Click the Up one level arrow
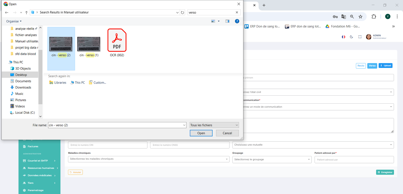Image resolution: width=403 pixels, height=194 pixels. pos(26,12)
